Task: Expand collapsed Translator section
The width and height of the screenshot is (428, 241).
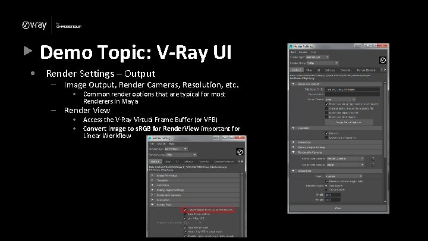Action: point(152,180)
